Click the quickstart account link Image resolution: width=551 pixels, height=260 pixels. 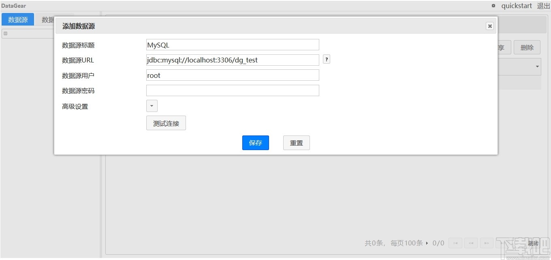[516, 6]
